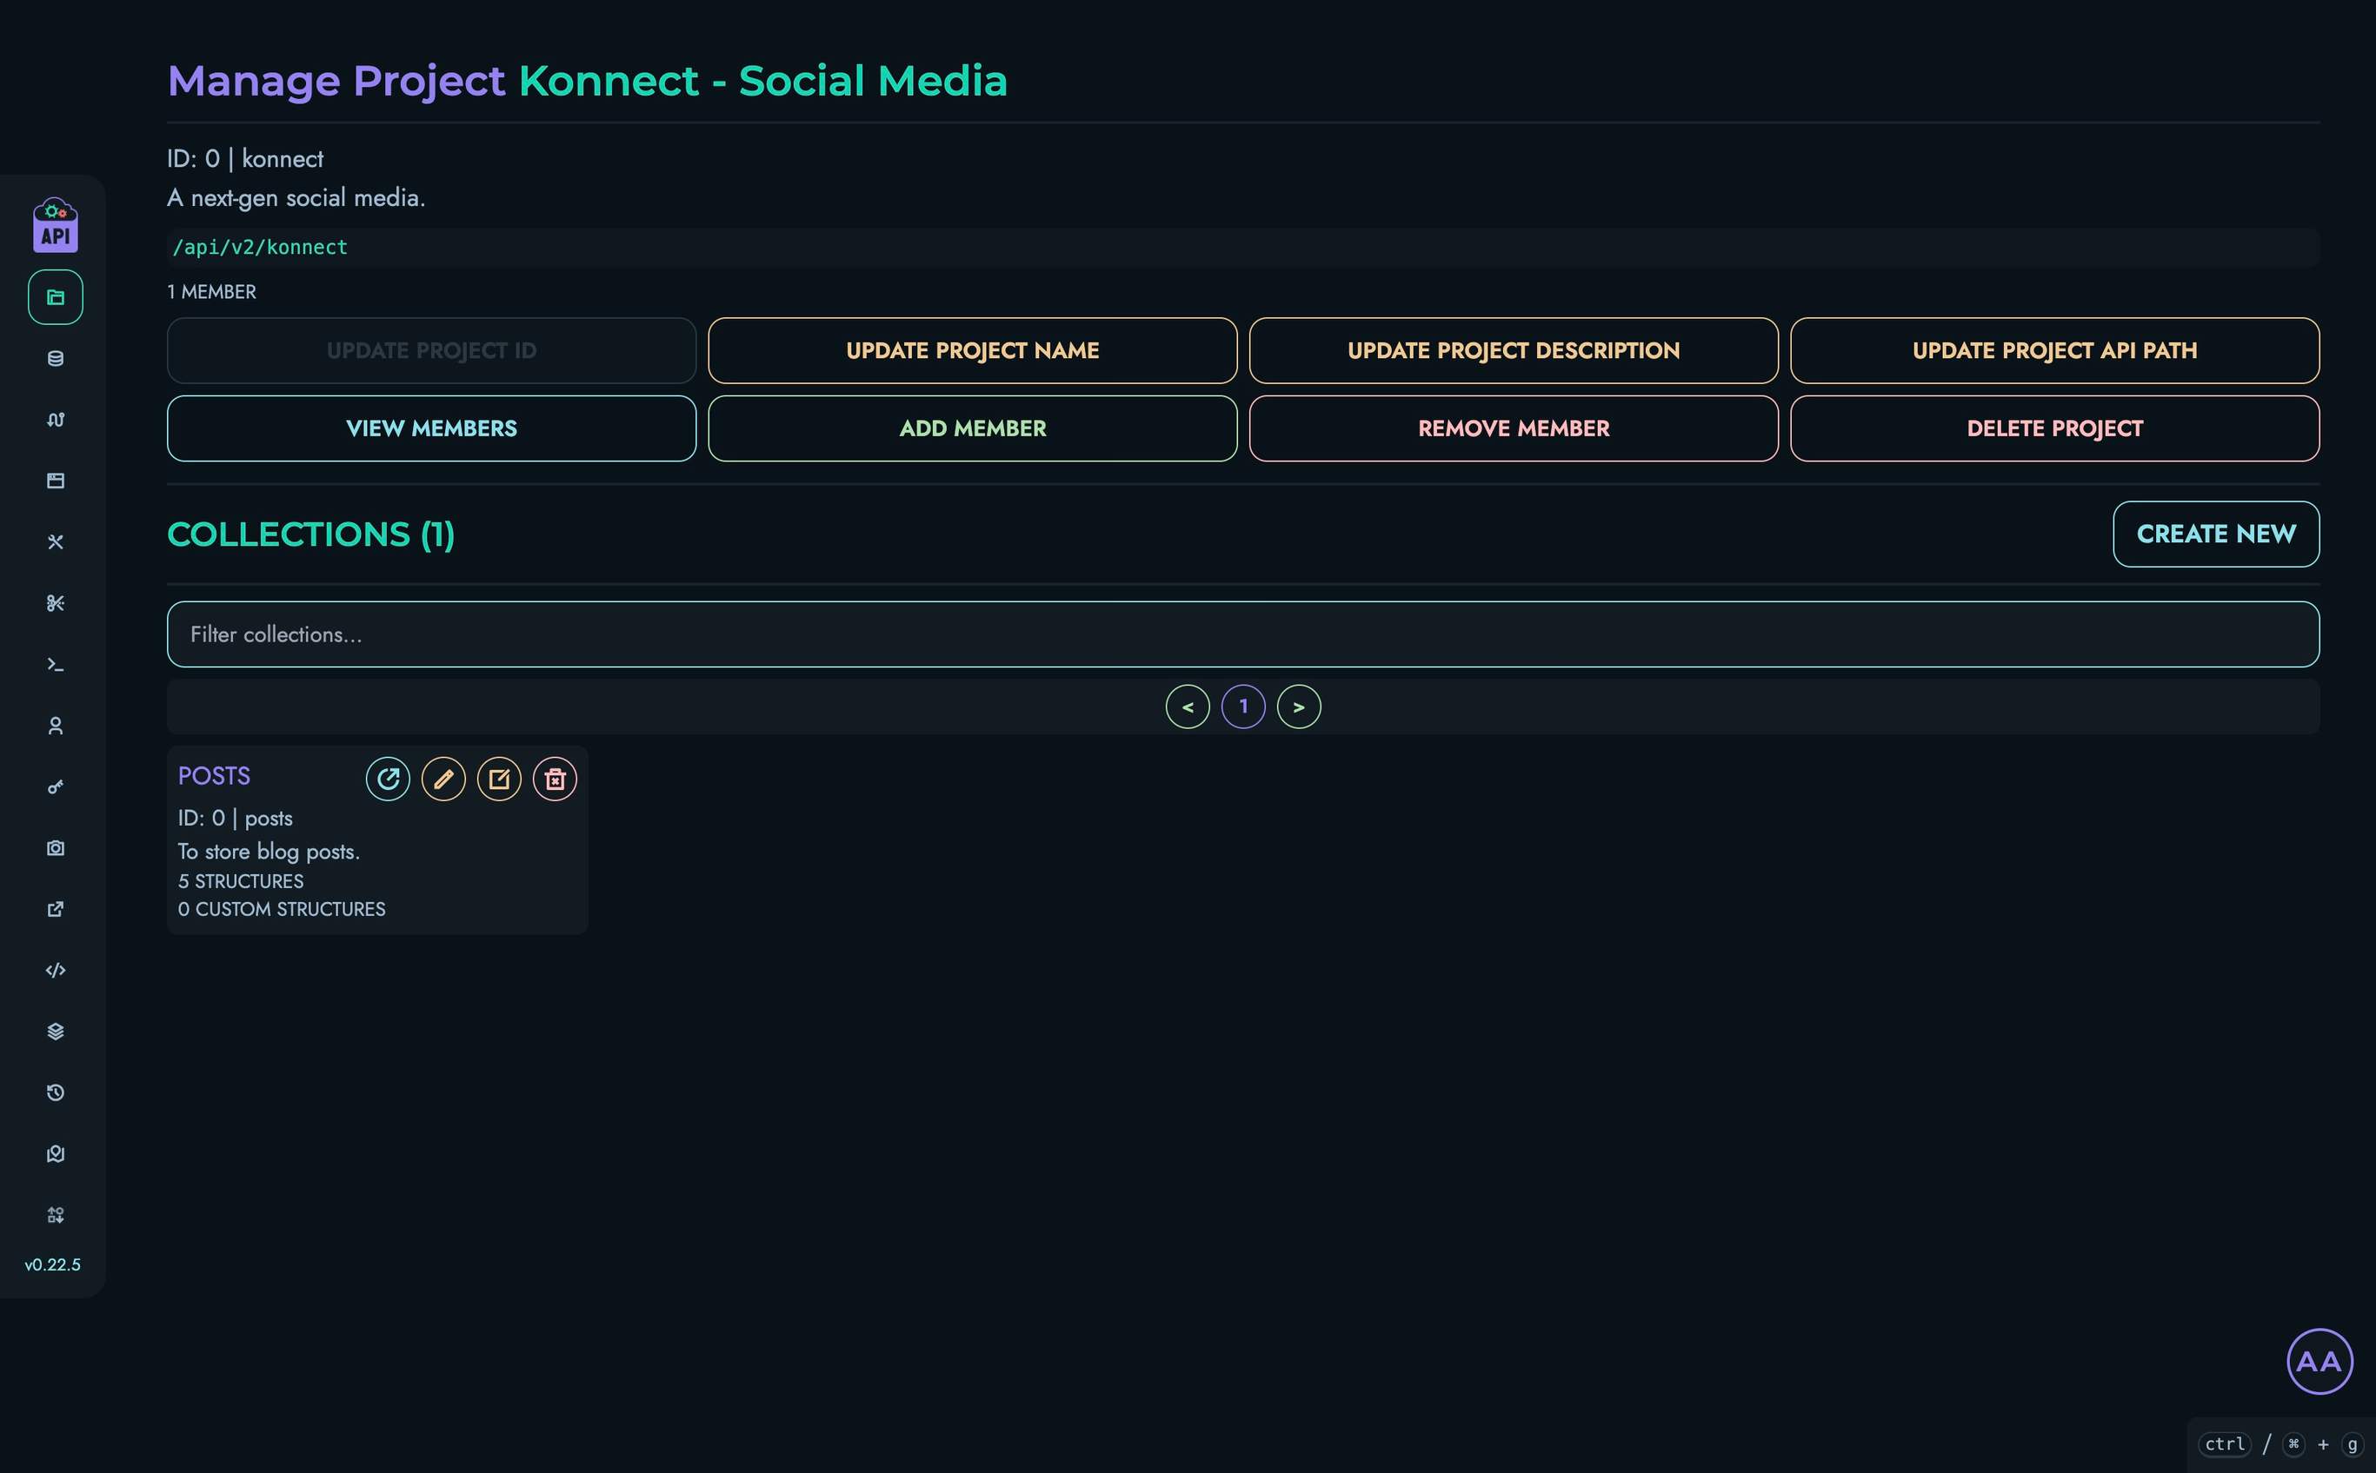Click the API cloud logo in sidebar

(56, 225)
